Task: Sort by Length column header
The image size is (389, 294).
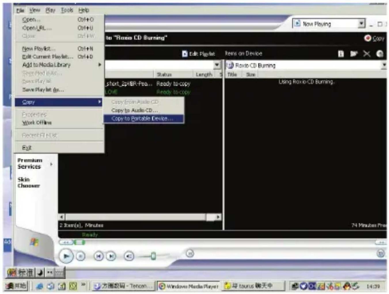Action: [x=204, y=75]
